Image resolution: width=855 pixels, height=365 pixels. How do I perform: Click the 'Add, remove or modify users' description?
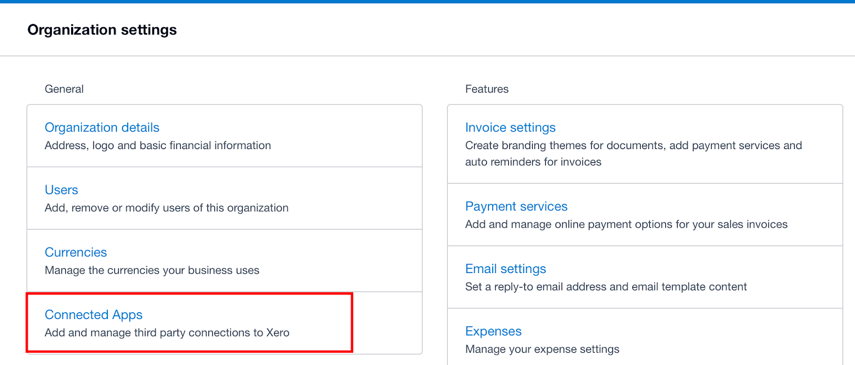coord(166,208)
